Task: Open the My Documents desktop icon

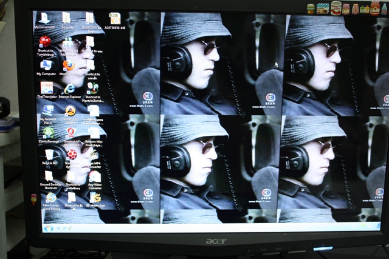Action: (44, 21)
